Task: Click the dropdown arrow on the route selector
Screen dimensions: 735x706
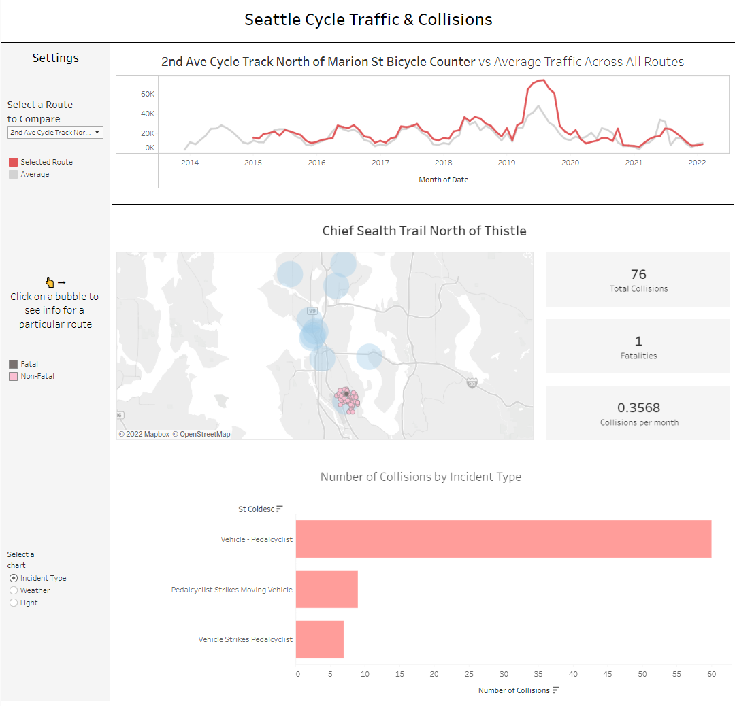Action: click(97, 133)
